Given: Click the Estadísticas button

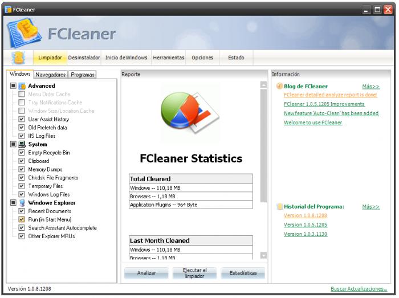Looking at the screenshot, I should (x=243, y=273).
